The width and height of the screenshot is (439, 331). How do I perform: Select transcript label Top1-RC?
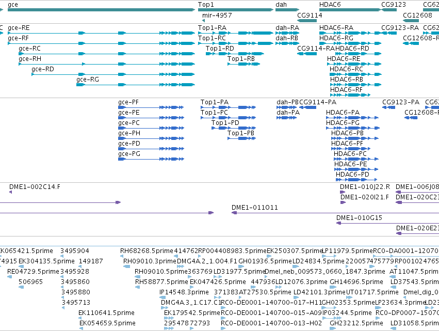click(212, 38)
